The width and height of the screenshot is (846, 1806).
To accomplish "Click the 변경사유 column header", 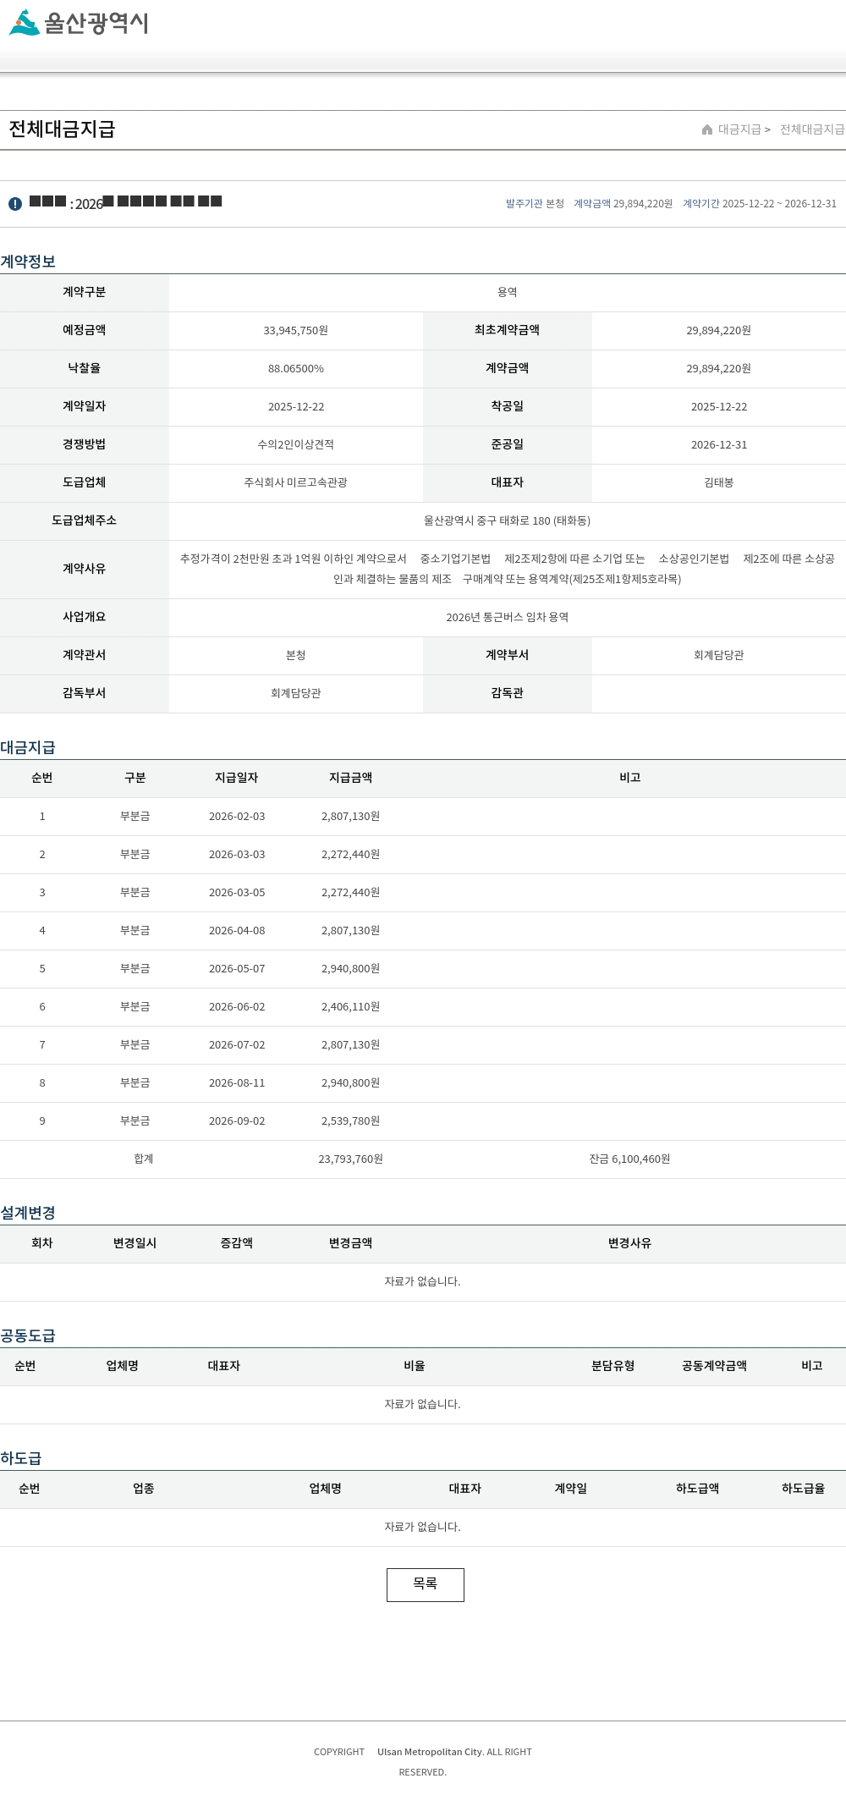I will point(629,1243).
